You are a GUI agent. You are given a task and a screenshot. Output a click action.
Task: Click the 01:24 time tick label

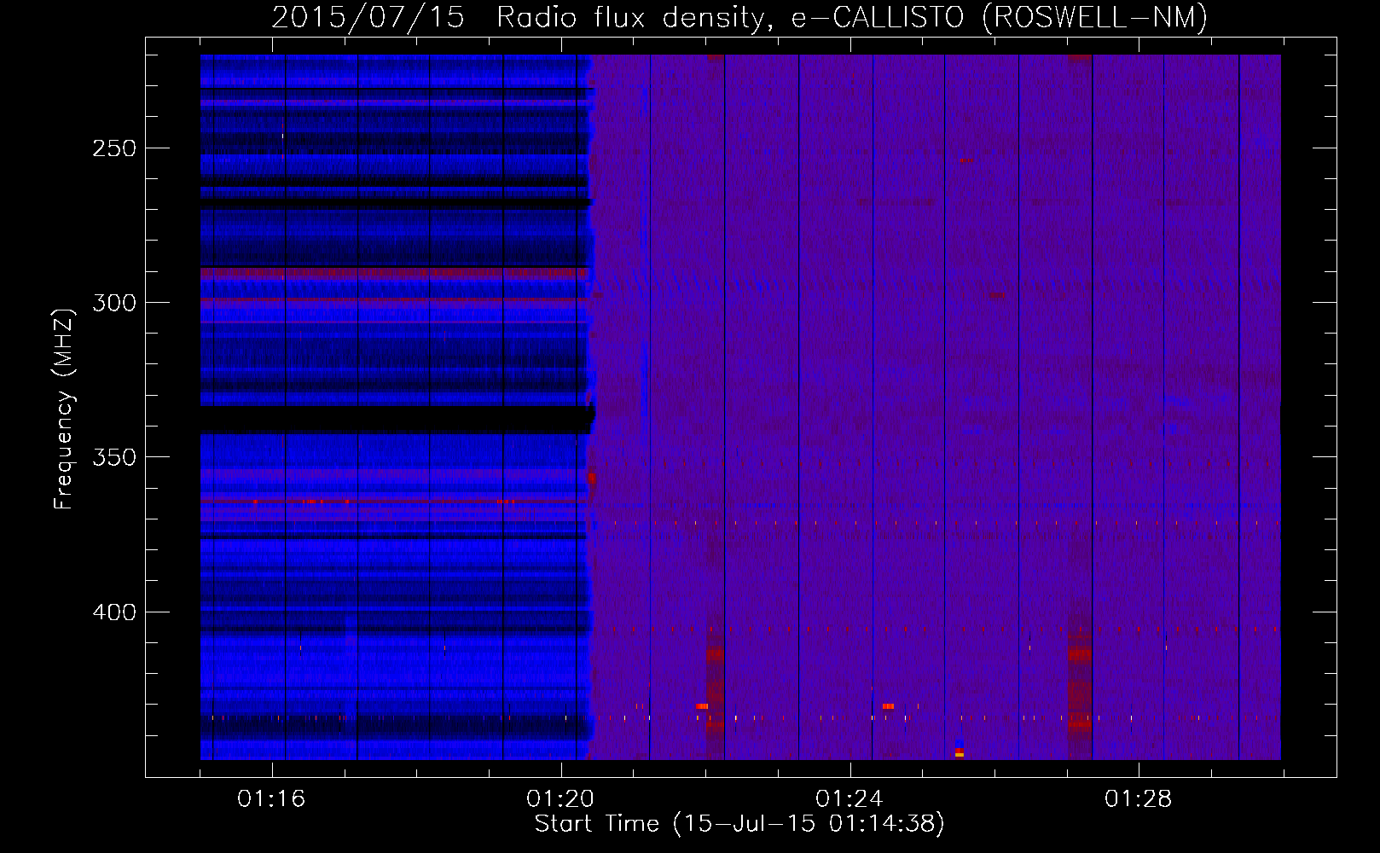pos(849,798)
